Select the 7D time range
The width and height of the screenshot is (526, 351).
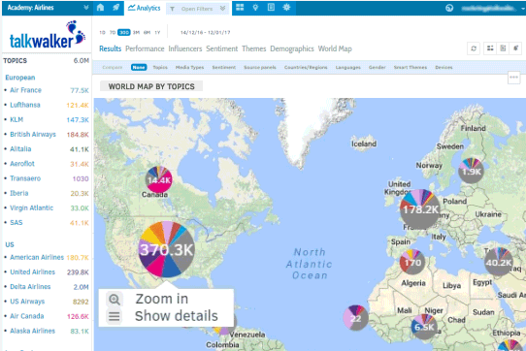pos(113,33)
